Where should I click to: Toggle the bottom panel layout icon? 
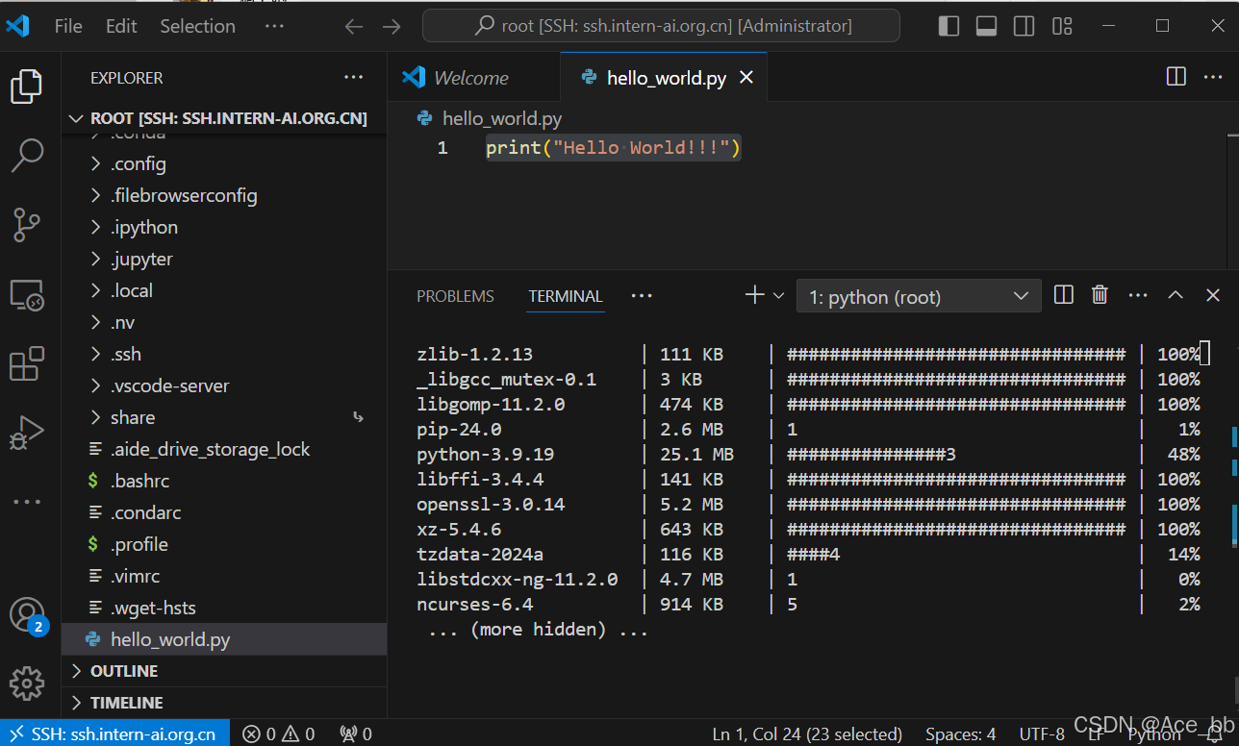coord(986,26)
